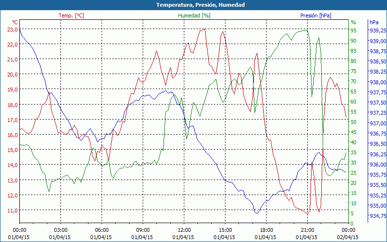Viewport: 387px width, 242px height.
Task: Click the '15,0' temperature axis value
Action: [x=12, y=150]
